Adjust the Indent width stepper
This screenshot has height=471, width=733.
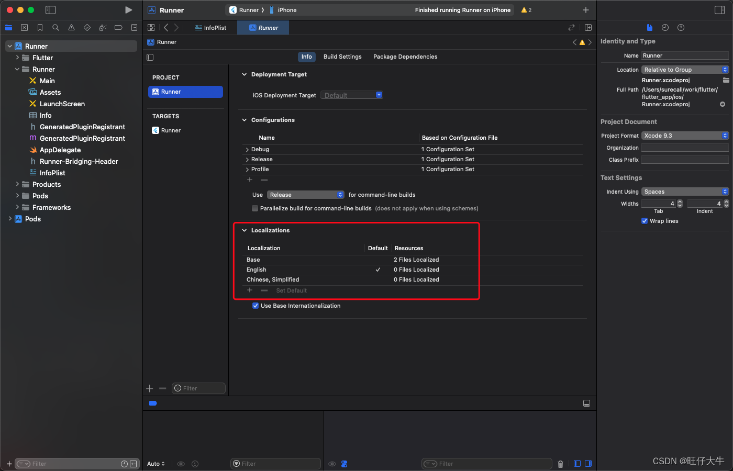coord(726,204)
